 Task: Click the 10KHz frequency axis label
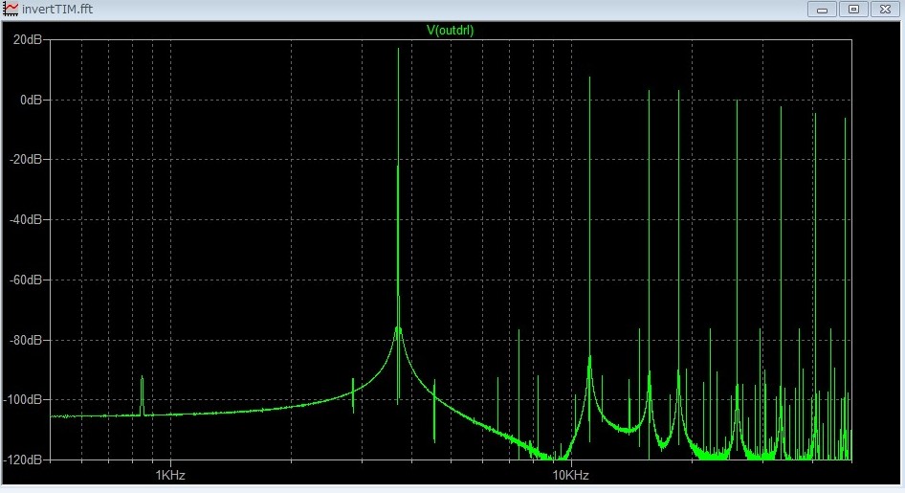point(571,475)
